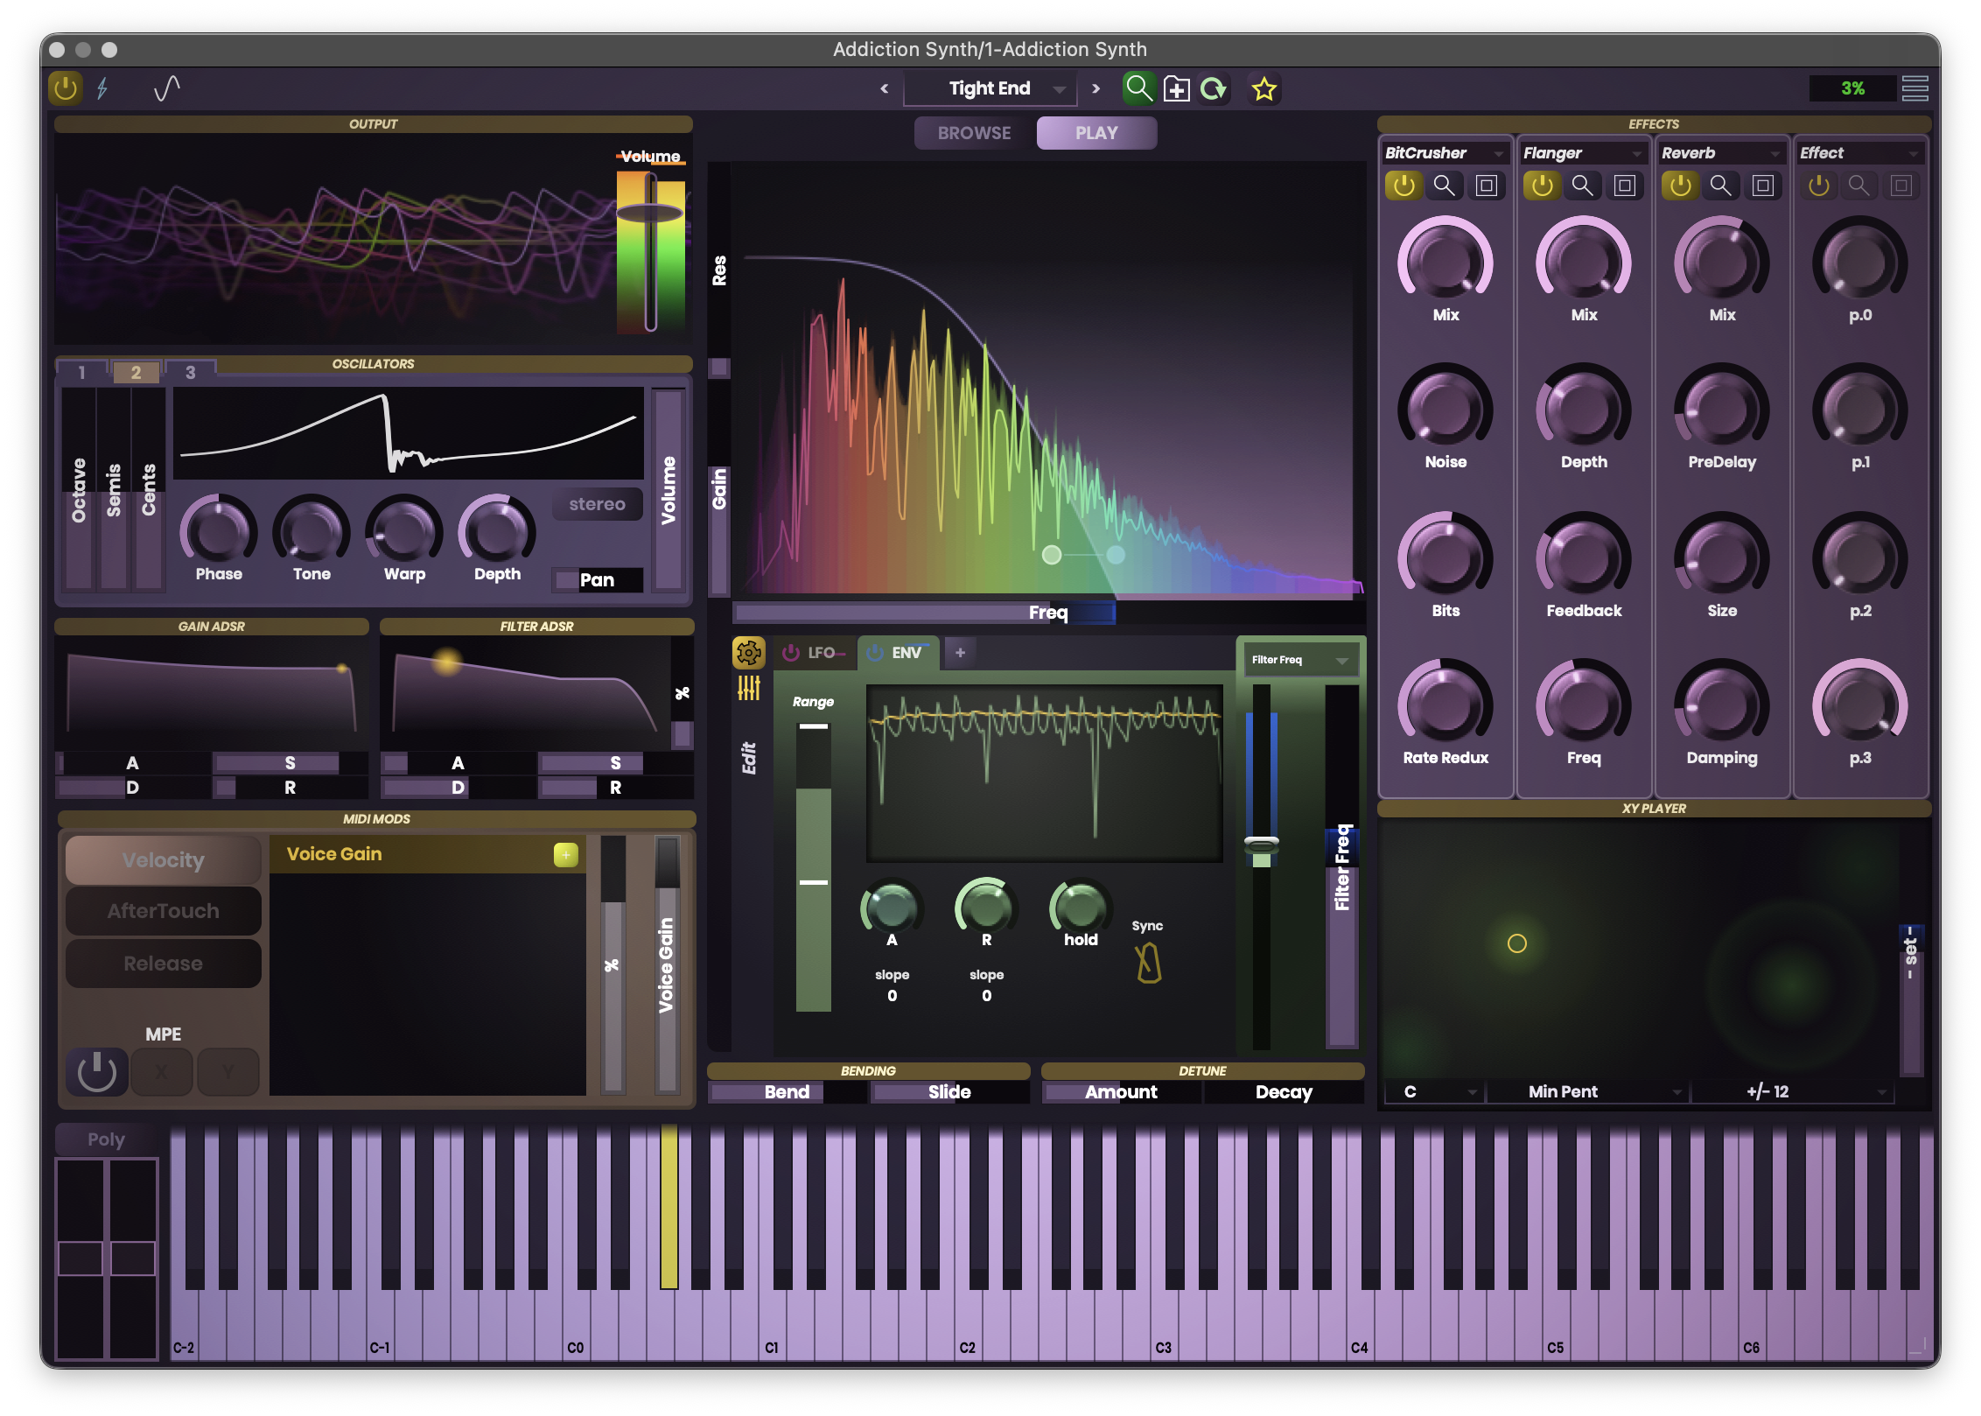Click the refresh/reload preset icon
Viewport: 1981px width, 1416px height.
[x=1215, y=88]
